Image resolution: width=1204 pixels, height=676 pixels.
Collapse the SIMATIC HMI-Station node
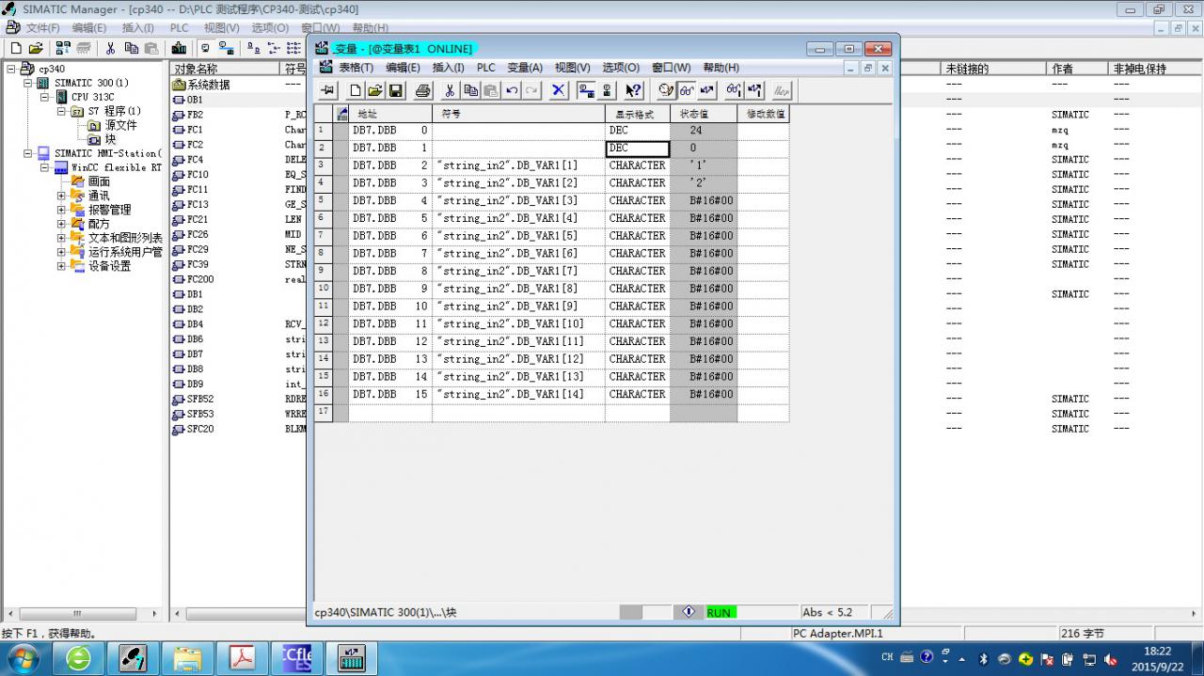[27, 153]
